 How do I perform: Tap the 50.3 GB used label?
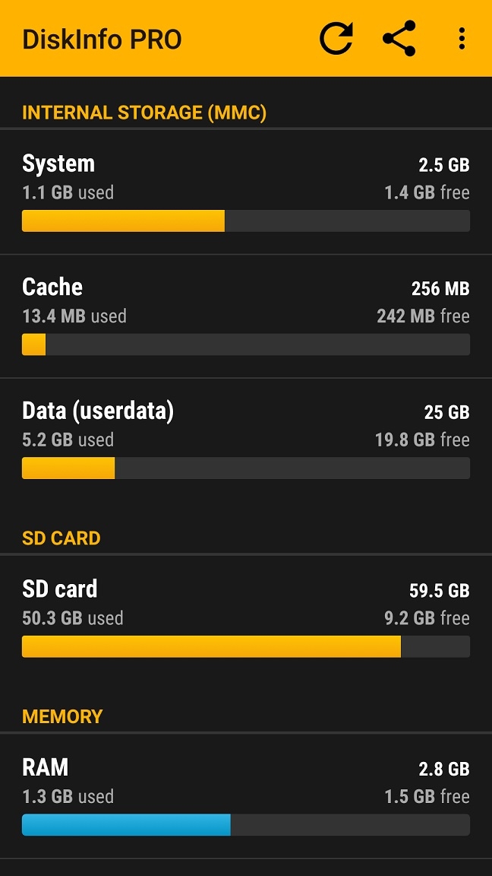point(73,618)
